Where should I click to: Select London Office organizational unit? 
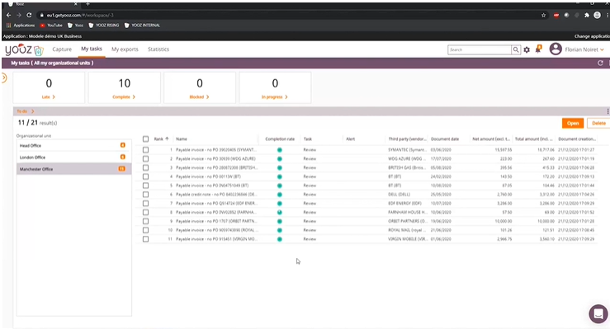(x=74, y=157)
